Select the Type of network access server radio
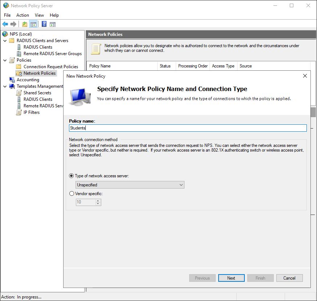The width and height of the screenshot is (317, 301). point(72,176)
